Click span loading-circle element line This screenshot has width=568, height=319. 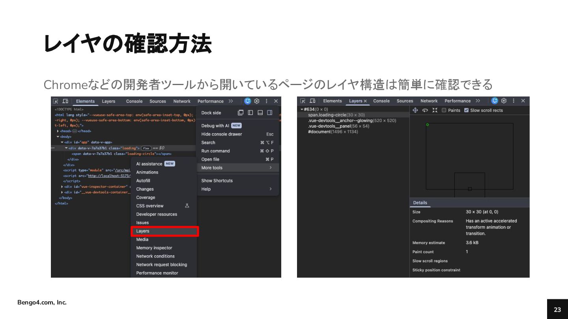coord(121,154)
